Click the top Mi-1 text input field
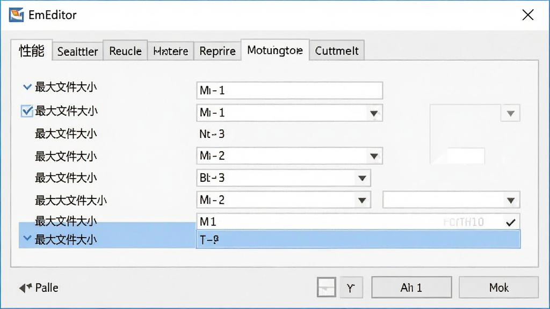The width and height of the screenshot is (550, 309). (x=290, y=90)
